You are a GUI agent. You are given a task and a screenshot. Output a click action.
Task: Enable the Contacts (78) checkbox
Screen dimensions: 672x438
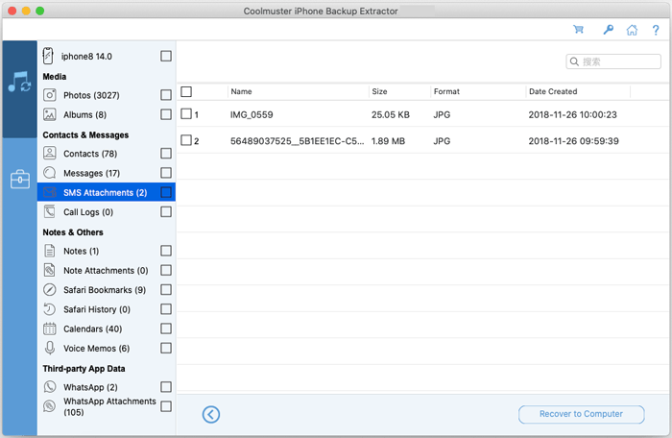pyautogui.click(x=166, y=153)
